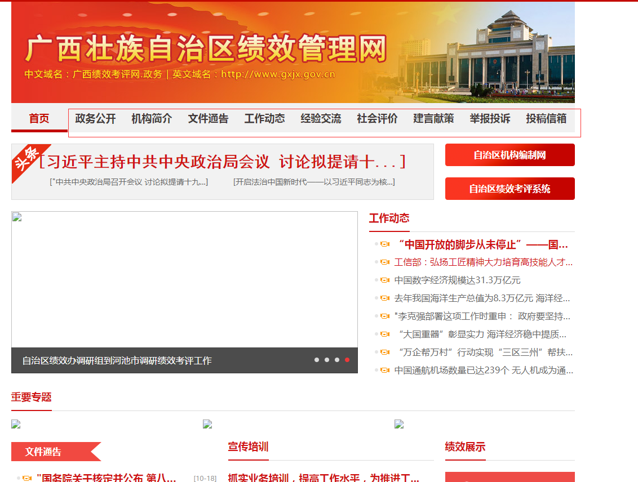Click the 头条 corner ribbon badge

[x=29, y=161]
